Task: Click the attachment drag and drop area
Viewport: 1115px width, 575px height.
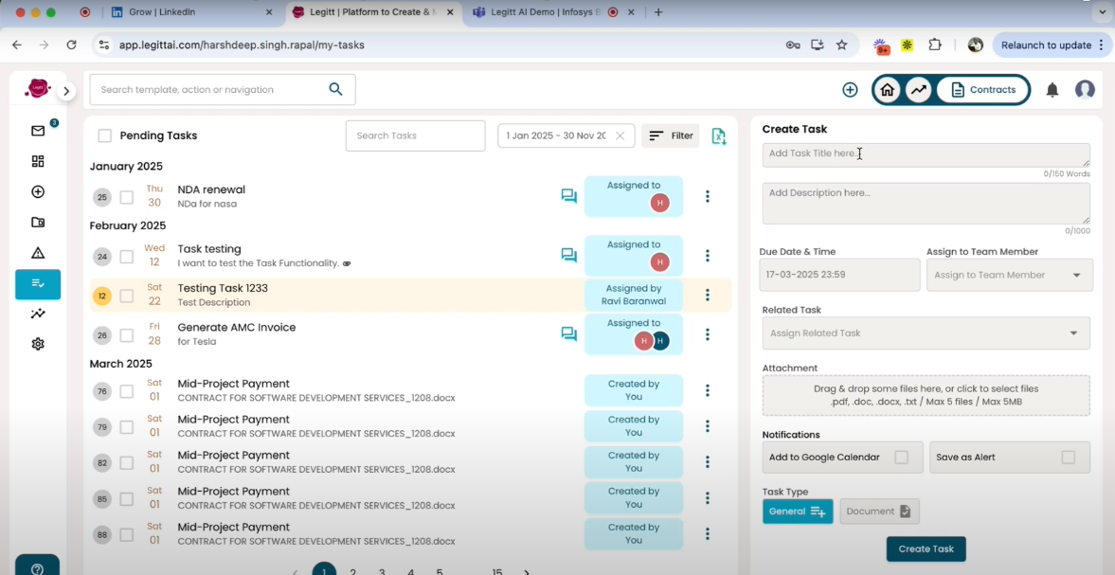Action: click(926, 395)
